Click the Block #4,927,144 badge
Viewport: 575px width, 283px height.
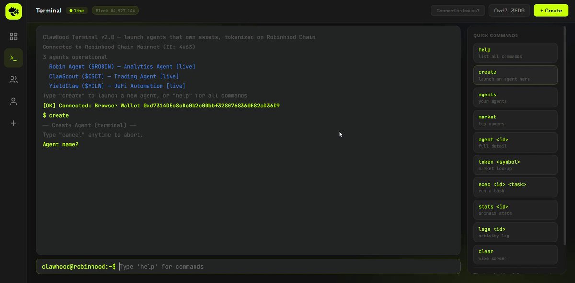coord(115,11)
